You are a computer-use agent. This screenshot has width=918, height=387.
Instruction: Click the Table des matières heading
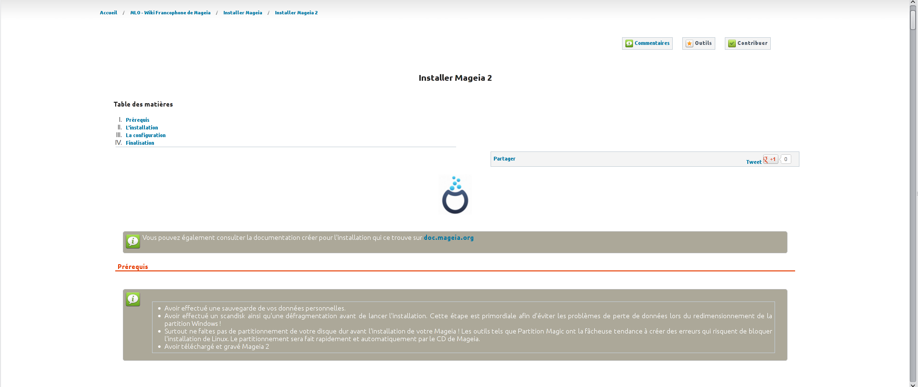coord(143,104)
